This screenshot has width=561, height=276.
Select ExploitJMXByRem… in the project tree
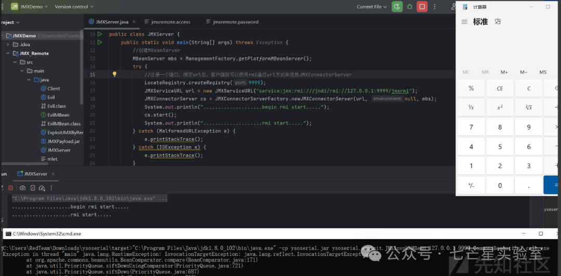tap(62, 132)
